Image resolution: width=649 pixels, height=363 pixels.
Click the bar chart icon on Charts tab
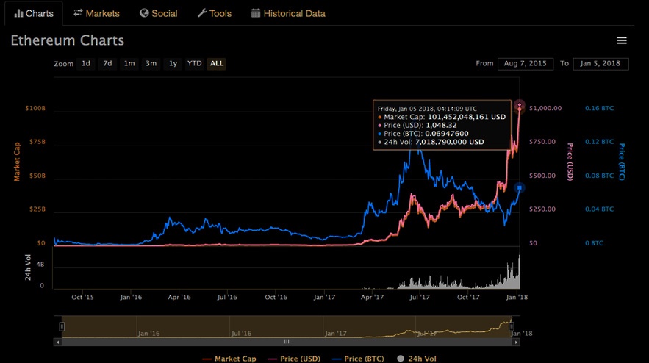[x=18, y=14]
